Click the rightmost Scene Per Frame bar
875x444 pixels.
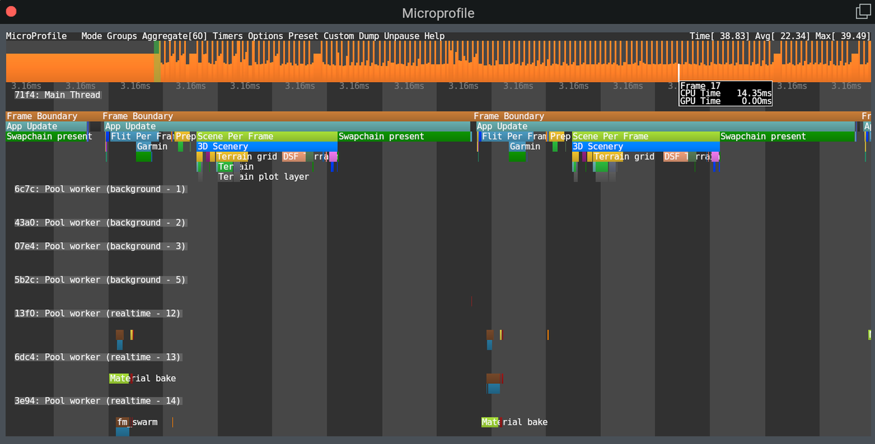pyautogui.click(x=646, y=137)
